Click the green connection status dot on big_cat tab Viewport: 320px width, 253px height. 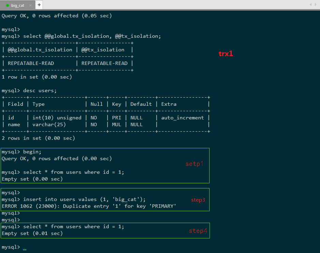[7, 5]
